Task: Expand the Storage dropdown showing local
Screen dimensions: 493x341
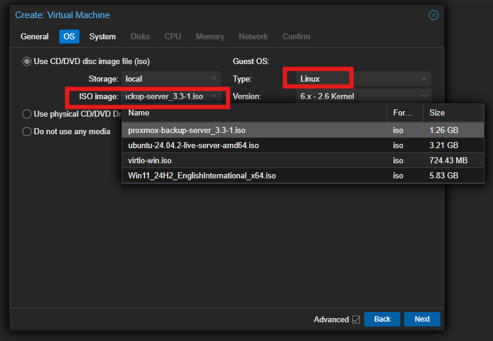Action: pyautogui.click(x=214, y=79)
